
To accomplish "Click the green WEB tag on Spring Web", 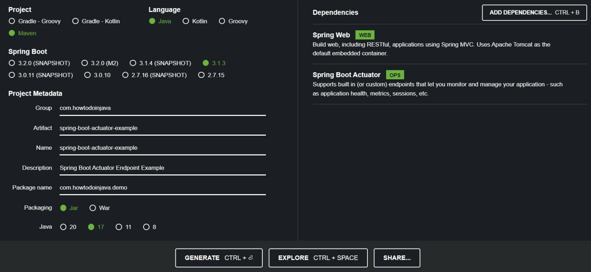I will [364, 35].
